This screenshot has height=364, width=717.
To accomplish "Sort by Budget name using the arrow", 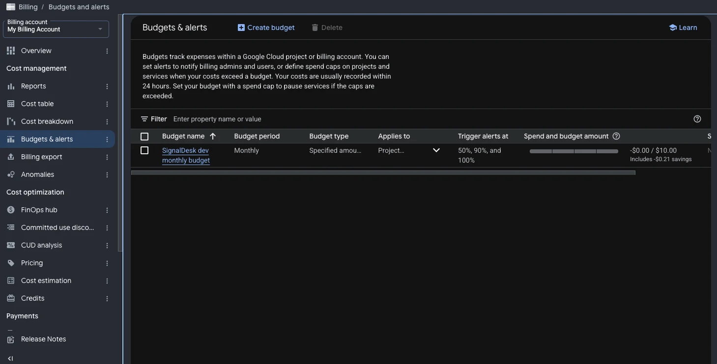I will [x=213, y=136].
